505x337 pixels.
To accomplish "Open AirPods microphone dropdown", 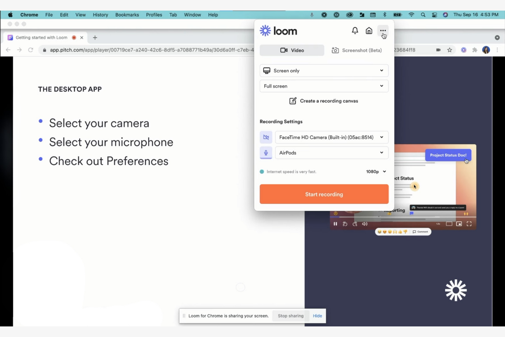I will (x=332, y=153).
